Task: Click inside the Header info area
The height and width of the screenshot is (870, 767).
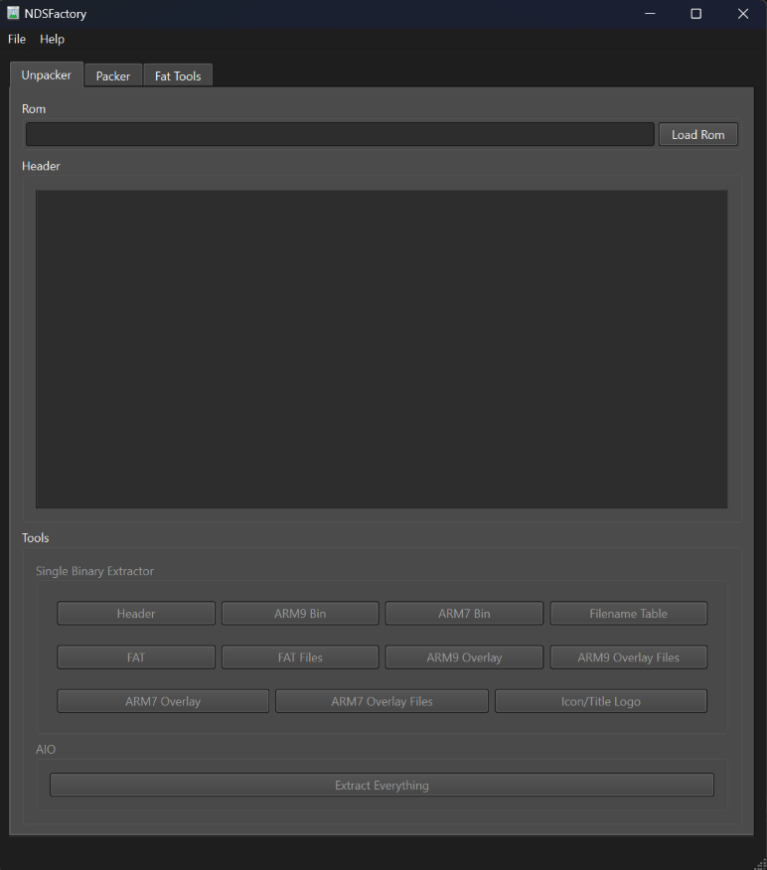Action: coord(382,349)
